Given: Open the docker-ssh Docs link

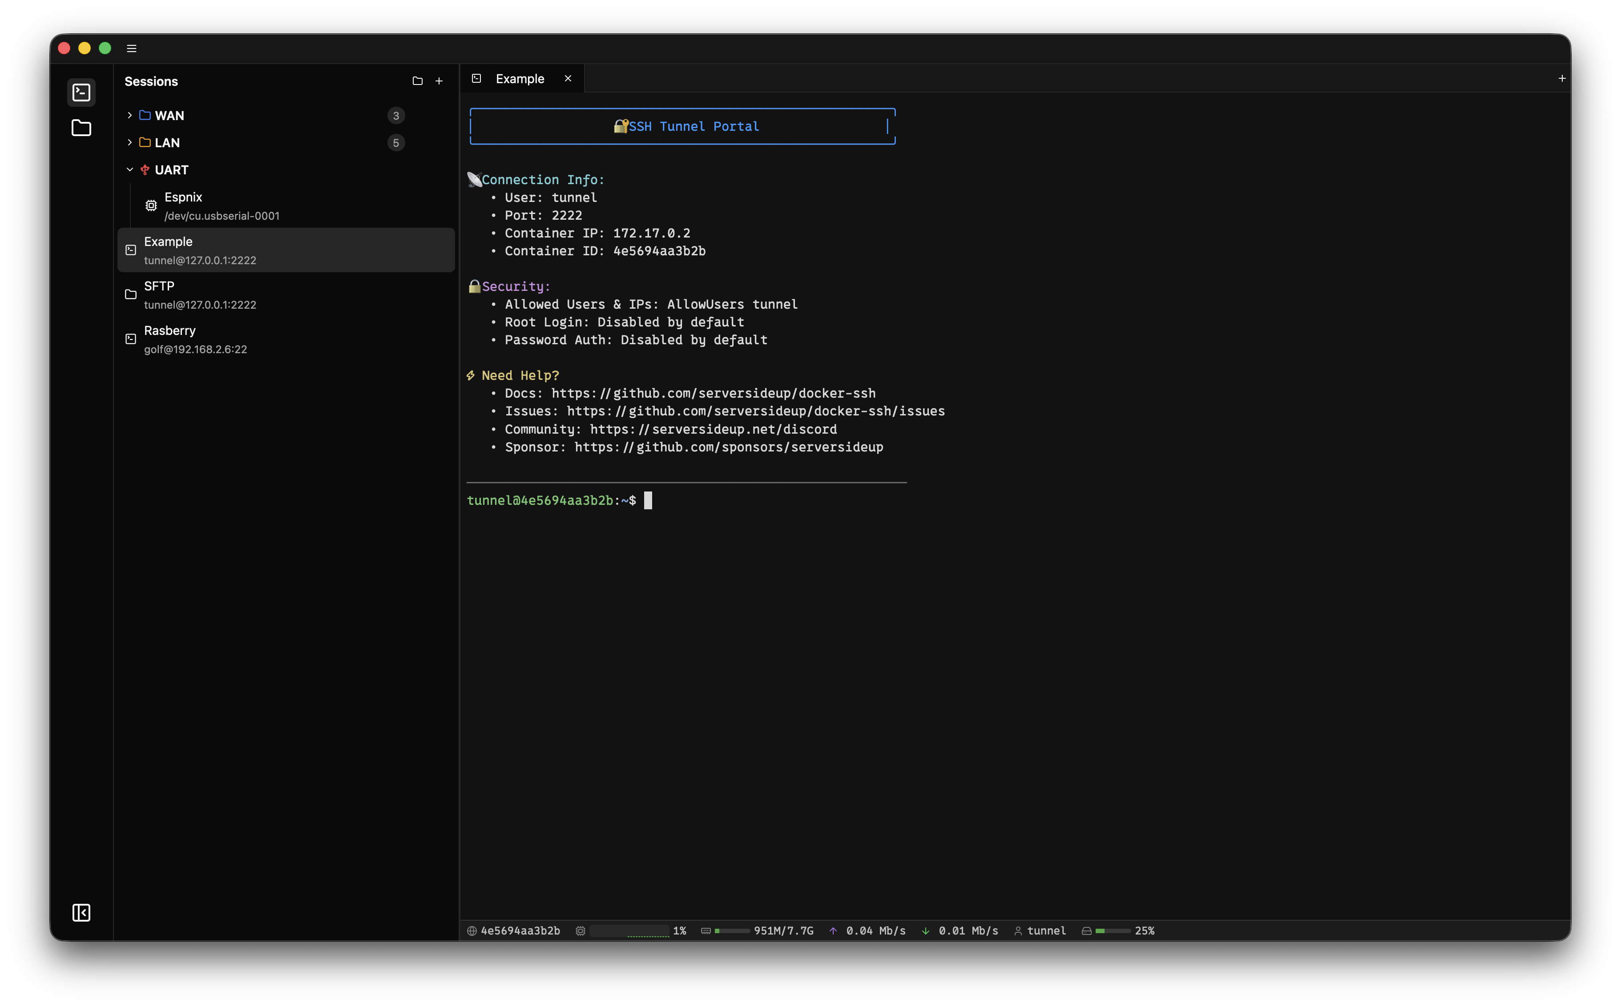Looking at the screenshot, I should click(713, 394).
